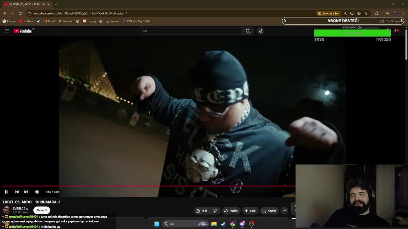Open the YouTube bookmark
Screen dimensions: 408x229
pos(26,21)
